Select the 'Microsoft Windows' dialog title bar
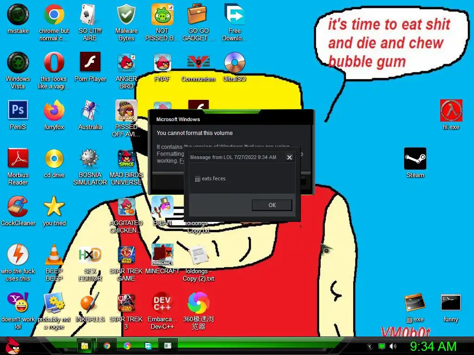The width and height of the screenshot is (474, 355). pos(231,119)
